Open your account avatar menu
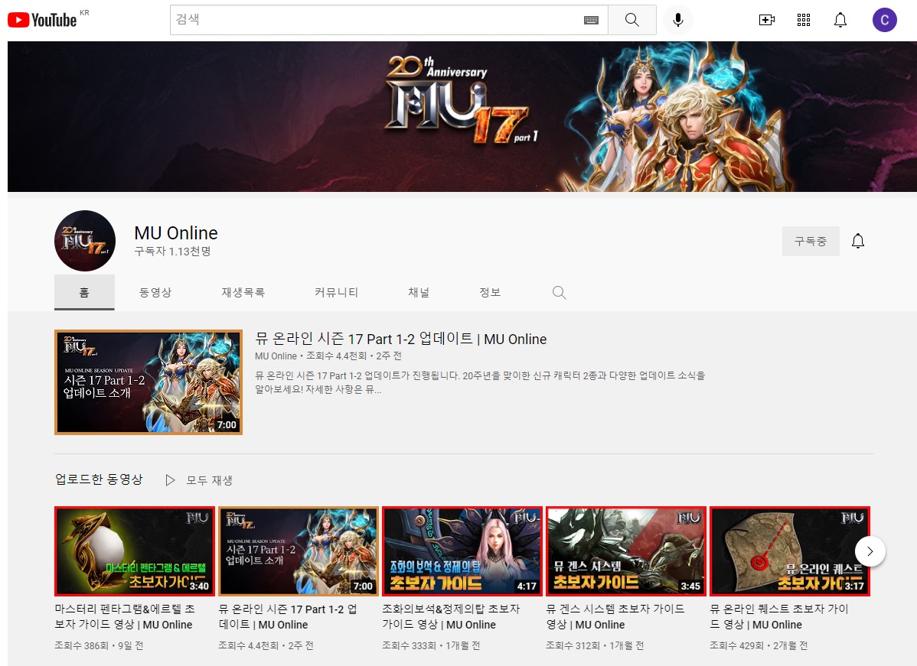The height and width of the screenshot is (666, 917). 884,20
